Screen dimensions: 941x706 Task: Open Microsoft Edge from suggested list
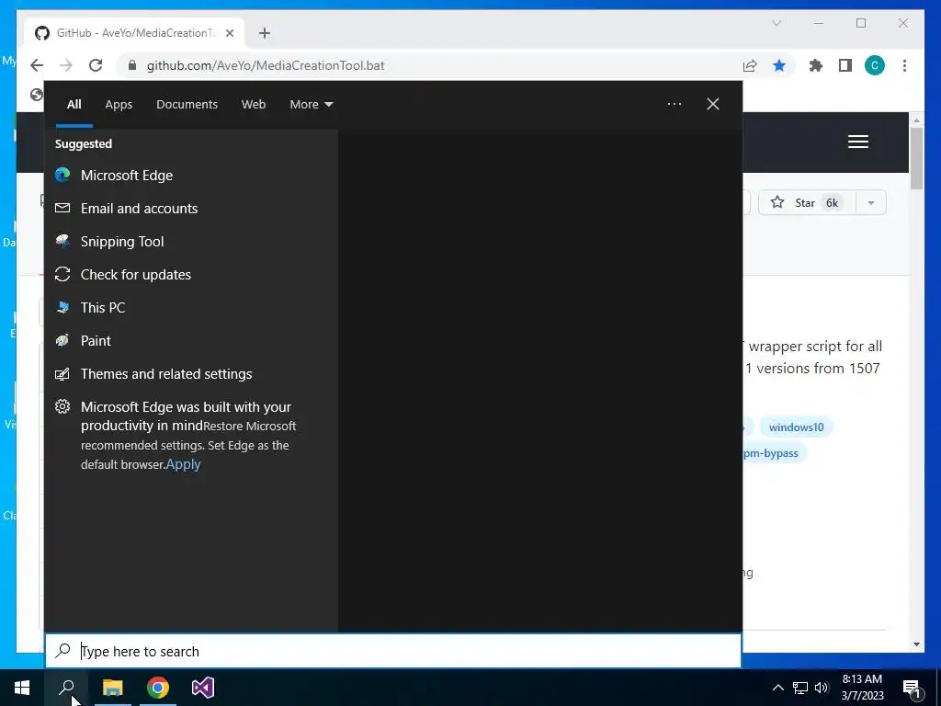click(191, 176)
